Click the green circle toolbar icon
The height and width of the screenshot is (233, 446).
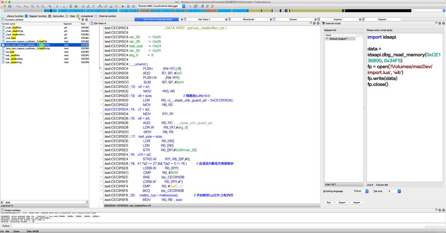pyautogui.click(x=76, y=6)
